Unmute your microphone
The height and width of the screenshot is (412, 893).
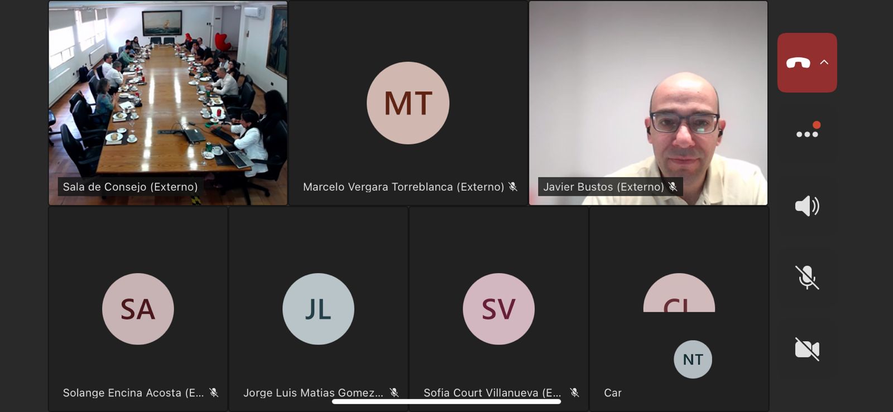807,278
